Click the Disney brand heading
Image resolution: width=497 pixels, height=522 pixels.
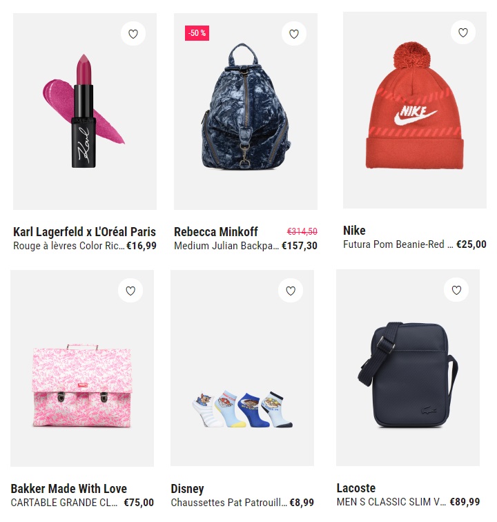coord(187,489)
